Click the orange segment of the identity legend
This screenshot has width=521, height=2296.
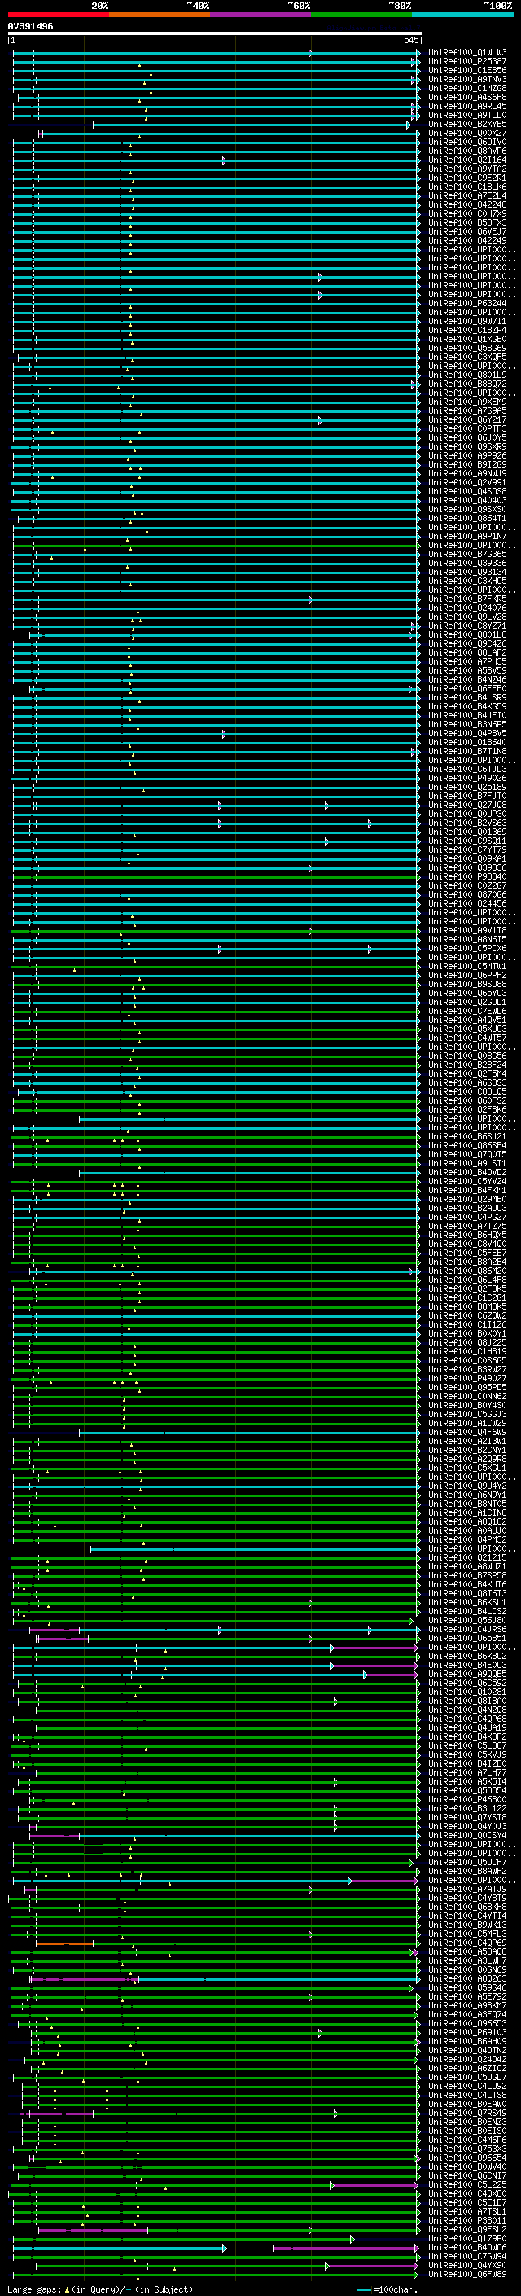159,15
